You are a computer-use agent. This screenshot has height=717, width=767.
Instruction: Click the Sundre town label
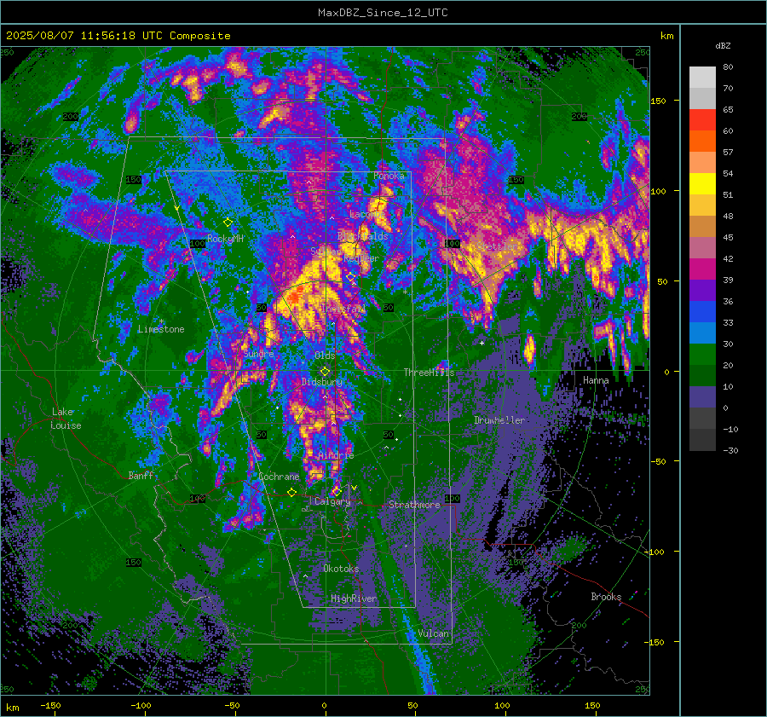pyautogui.click(x=258, y=354)
